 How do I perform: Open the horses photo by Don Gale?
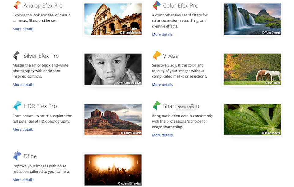tap(252, 69)
